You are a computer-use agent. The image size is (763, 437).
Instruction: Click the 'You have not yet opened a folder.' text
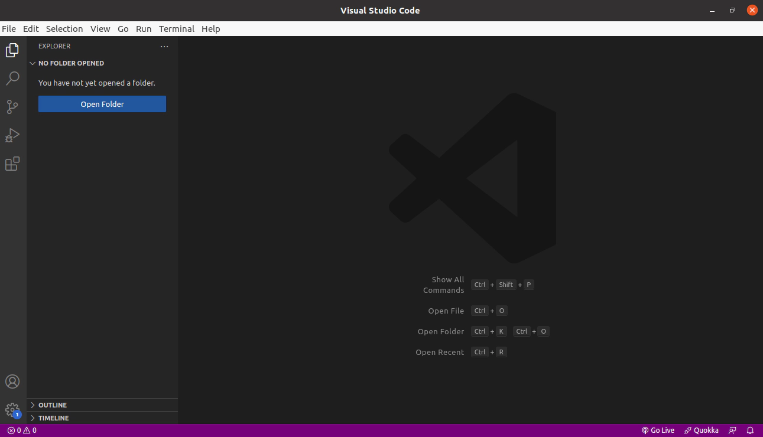[97, 83]
